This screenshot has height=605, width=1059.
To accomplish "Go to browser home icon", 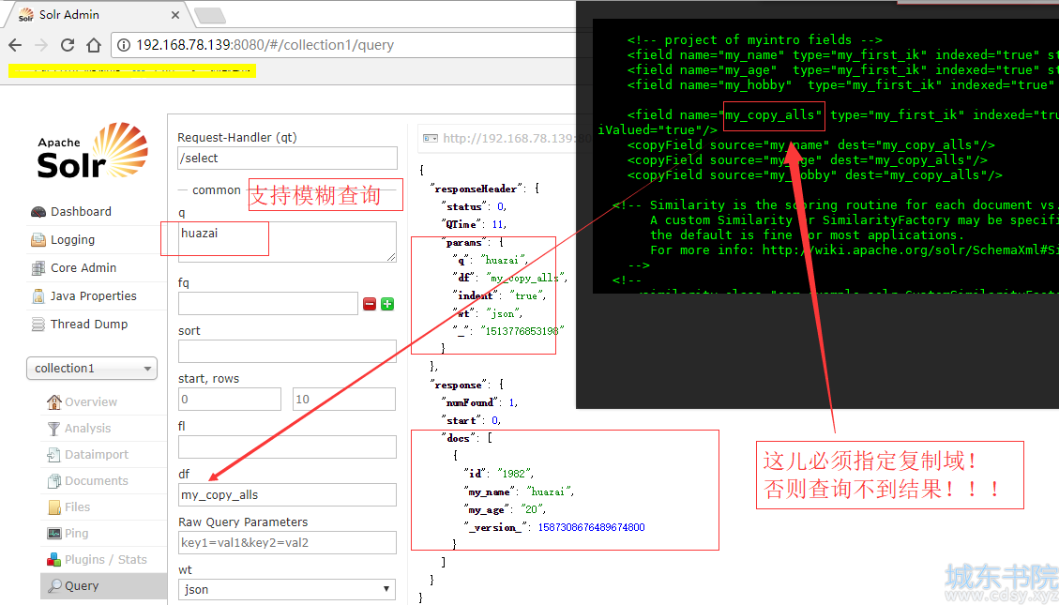I will point(94,45).
